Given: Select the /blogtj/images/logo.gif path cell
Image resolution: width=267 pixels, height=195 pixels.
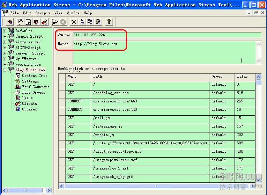Looking at the screenshot, I should [150, 153].
